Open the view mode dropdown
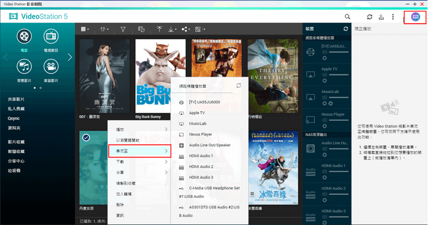Image resolution: width=428 pixels, height=225 pixels. pos(85,29)
